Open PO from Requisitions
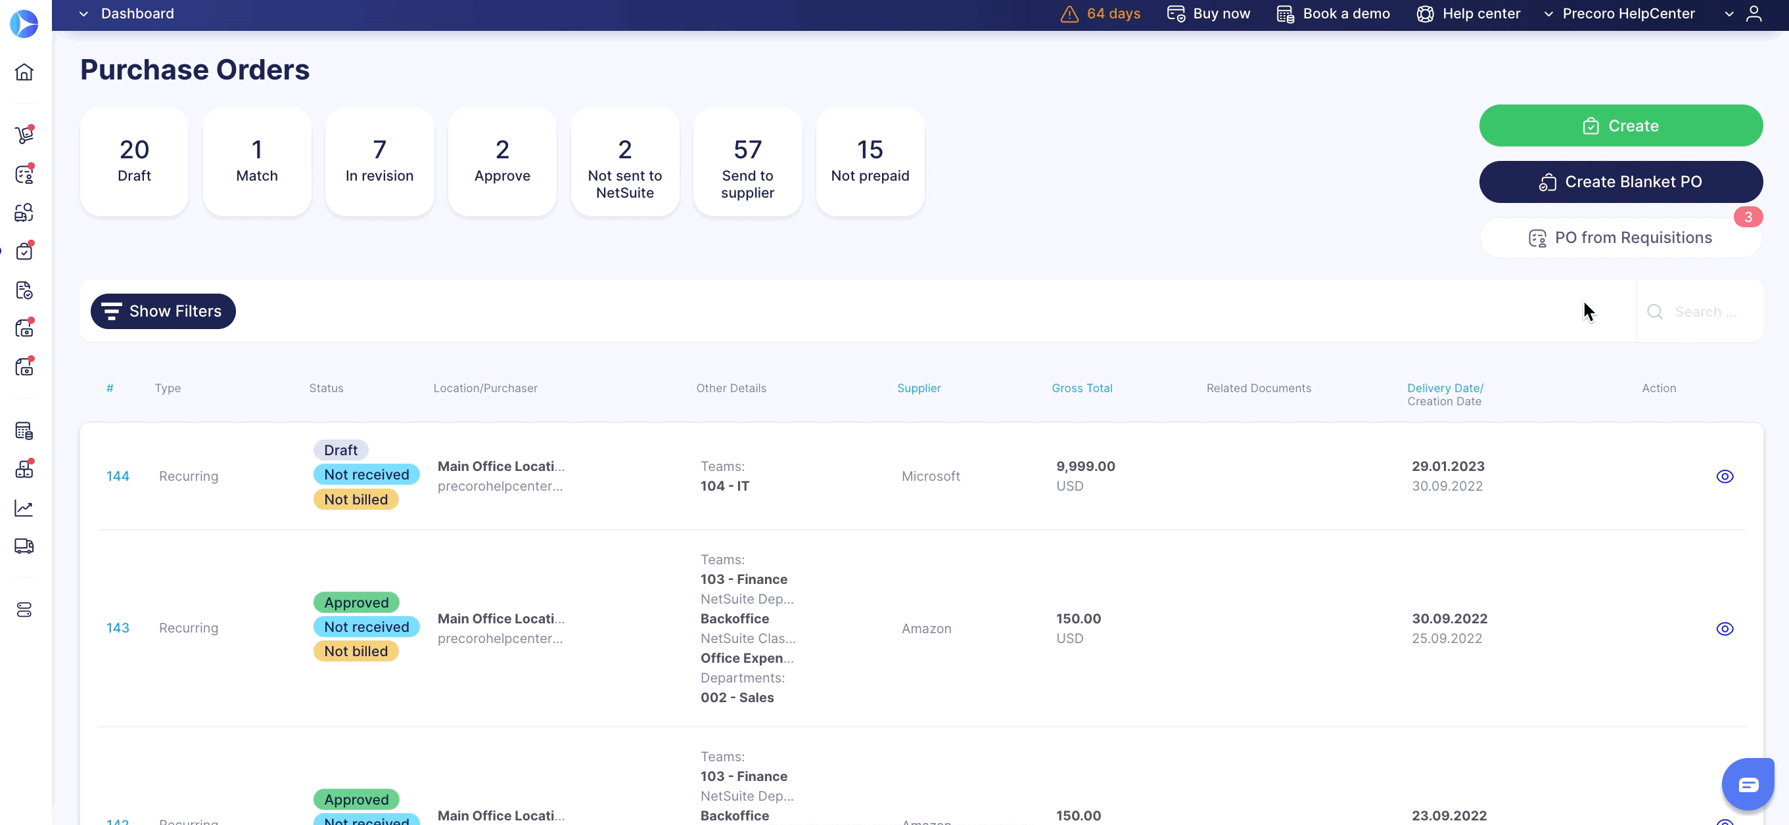Image resolution: width=1789 pixels, height=825 pixels. [1621, 238]
